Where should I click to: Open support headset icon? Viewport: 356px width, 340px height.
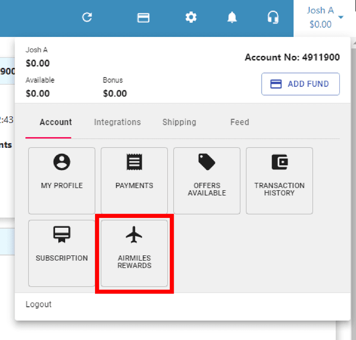point(273,17)
